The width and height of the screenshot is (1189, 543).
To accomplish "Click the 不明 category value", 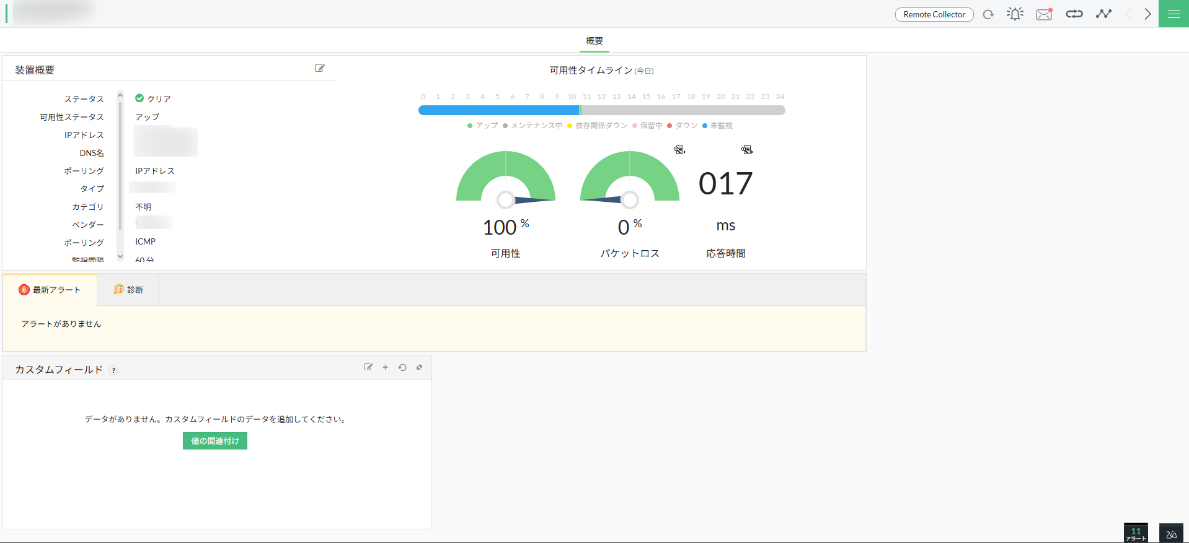I will pyautogui.click(x=143, y=207).
